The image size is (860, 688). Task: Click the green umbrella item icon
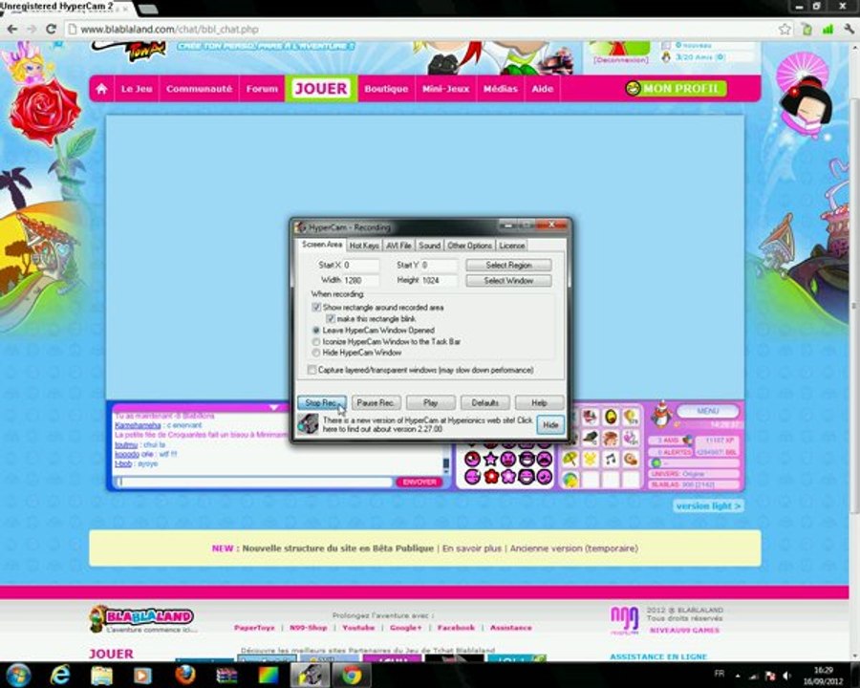click(x=570, y=459)
